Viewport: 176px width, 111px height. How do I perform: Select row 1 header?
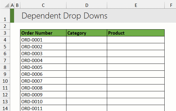[5, 16]
